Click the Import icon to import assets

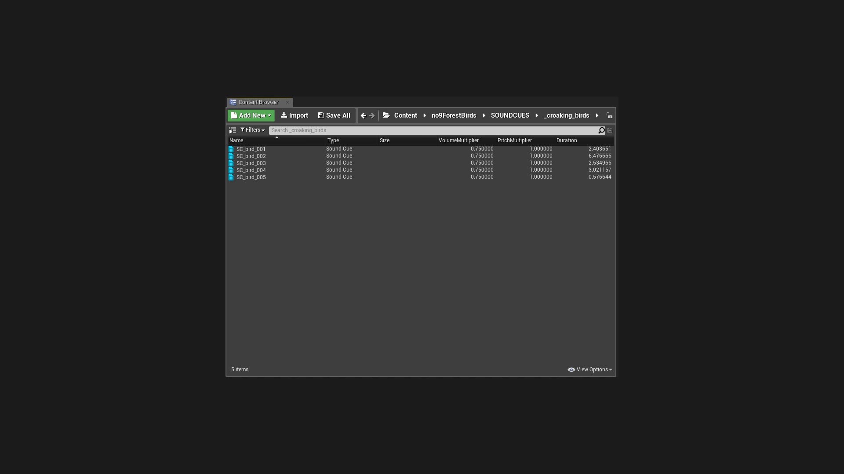click(283, 115)
